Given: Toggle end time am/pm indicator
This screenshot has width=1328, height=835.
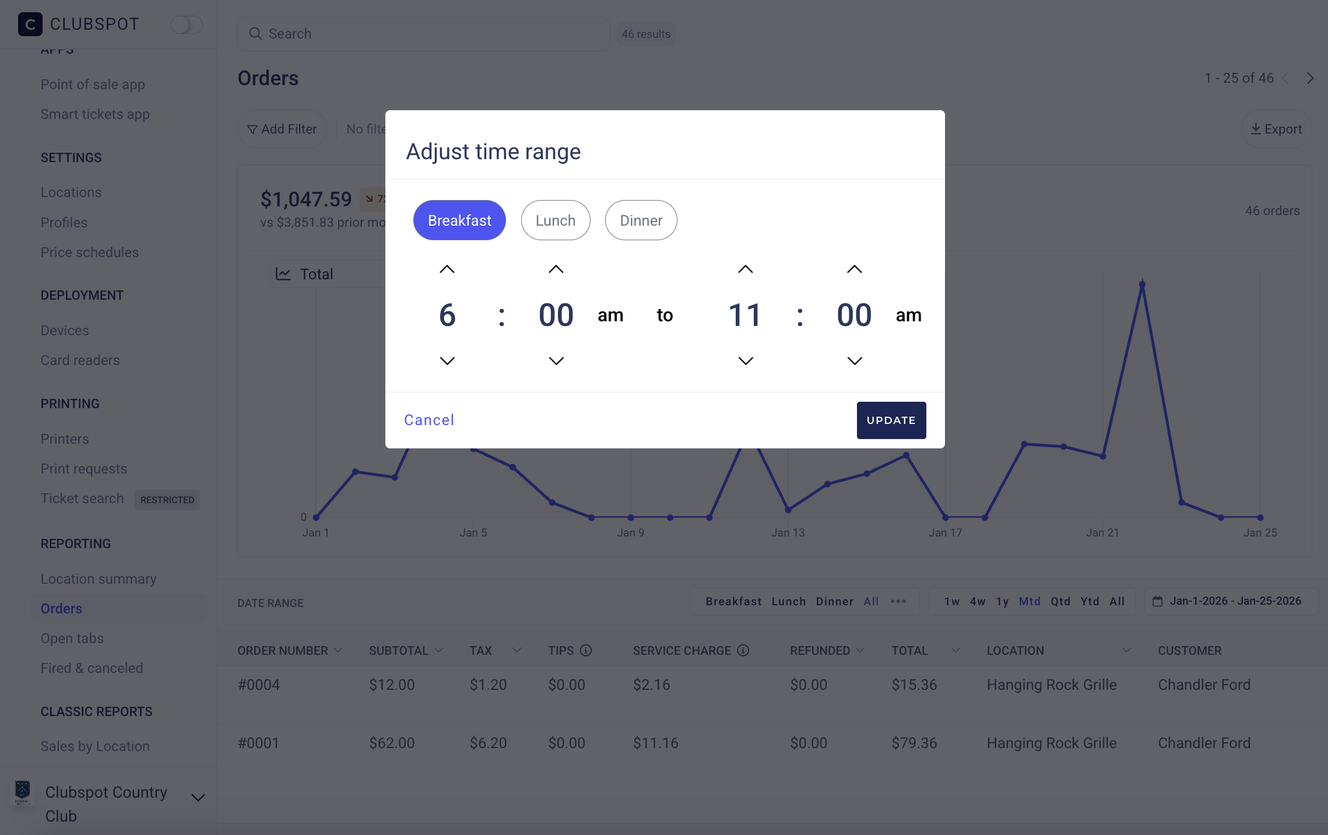Looking at the screenshot, I should click(x=908, y=315).
